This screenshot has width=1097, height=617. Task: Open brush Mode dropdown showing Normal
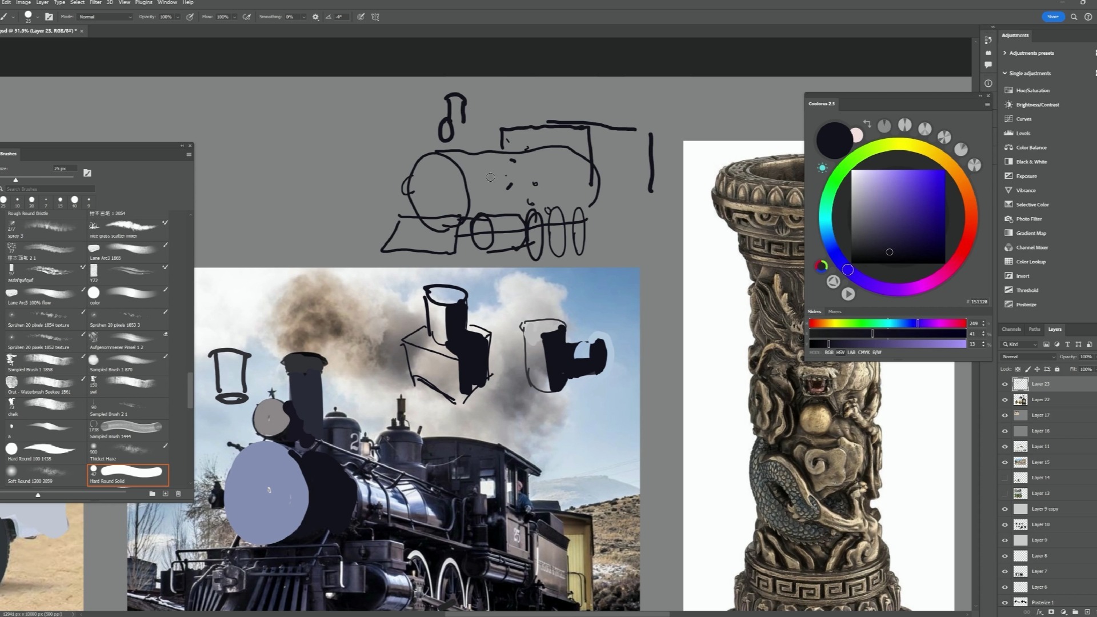pos(105,17)
